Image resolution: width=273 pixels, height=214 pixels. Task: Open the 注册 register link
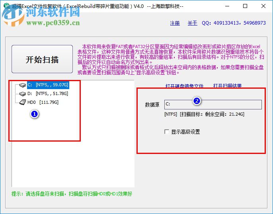(175, 23)
